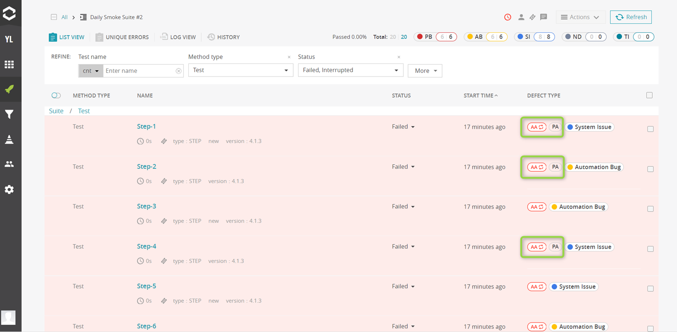Click the AA badge on Step-5
This screenshot has width=677, height=332.
coord(537,287)
